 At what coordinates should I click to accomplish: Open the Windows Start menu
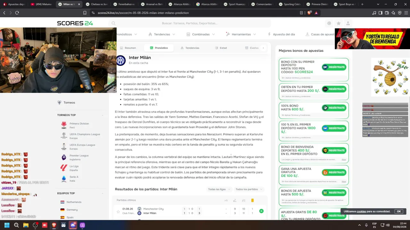coord(7,225)
